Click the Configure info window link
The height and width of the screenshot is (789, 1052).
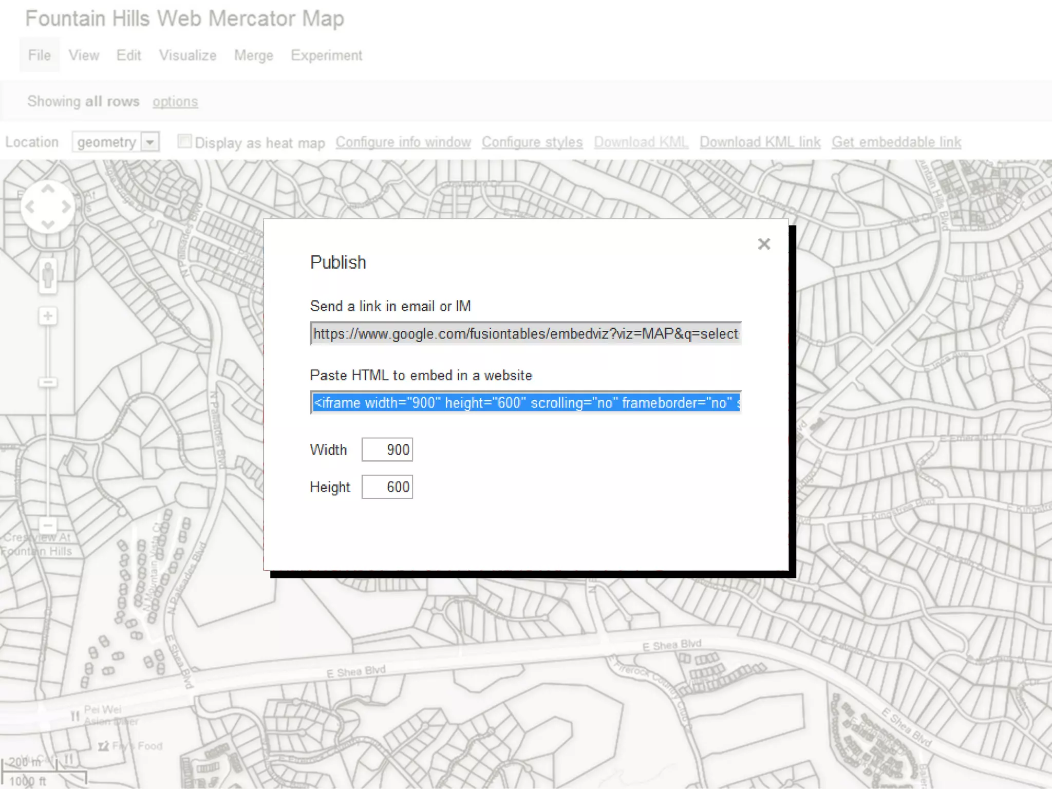pos(403,142)
